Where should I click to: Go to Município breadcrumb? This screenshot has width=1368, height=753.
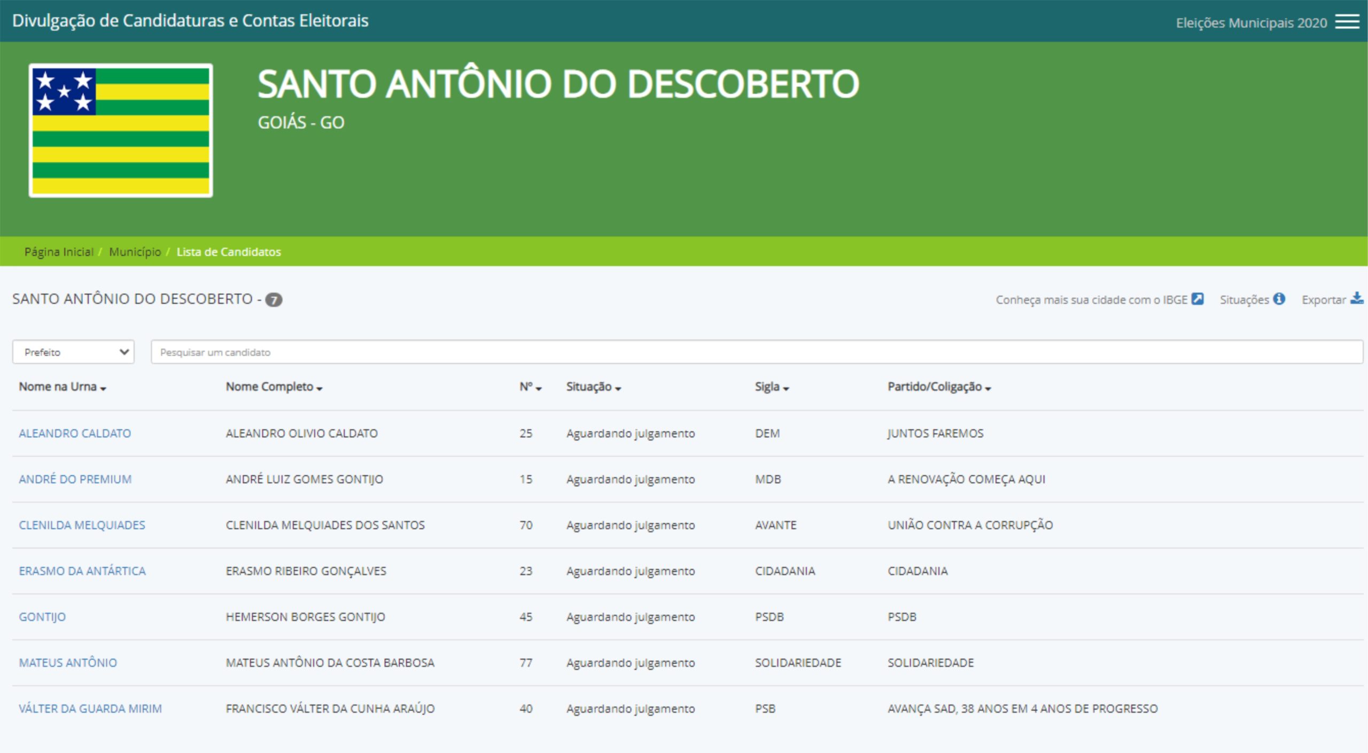click(x=135, y=252)
